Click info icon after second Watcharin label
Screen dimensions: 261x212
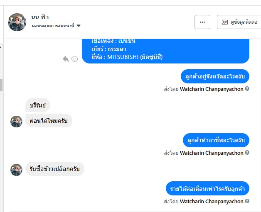(247, 153)
